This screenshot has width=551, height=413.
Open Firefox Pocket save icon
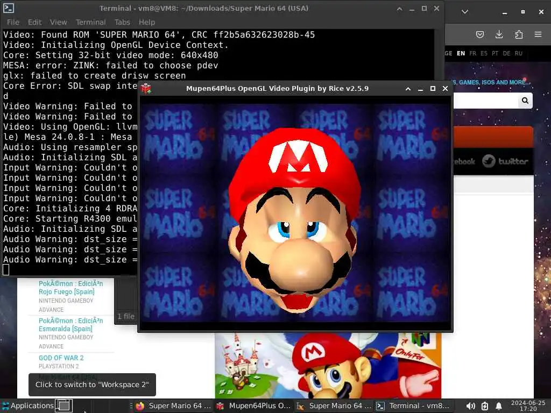[x=479, y=34]
